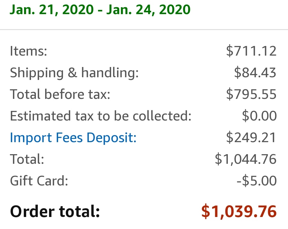Image resolution: width=288 pixels, height=229 pixels.
Task: Click the import fees amount $249.21
Action: (251, 137)
